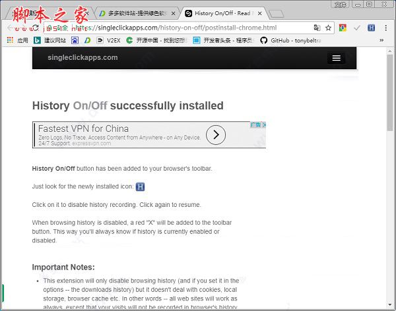The width and height of the screenshot is (396, 311).
Task: Open the translate page icon in address bar
Action: [317, 28]
